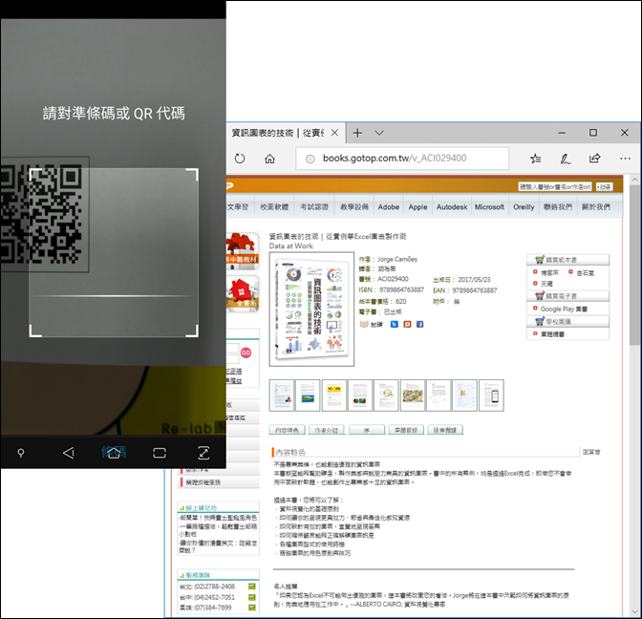Switch to the fifth section tab
The width and height of the screenshot is (642, 619).
coord(445,430)
